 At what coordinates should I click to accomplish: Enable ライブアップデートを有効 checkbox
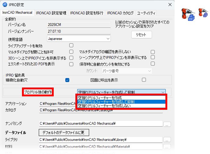coord(71,45)
